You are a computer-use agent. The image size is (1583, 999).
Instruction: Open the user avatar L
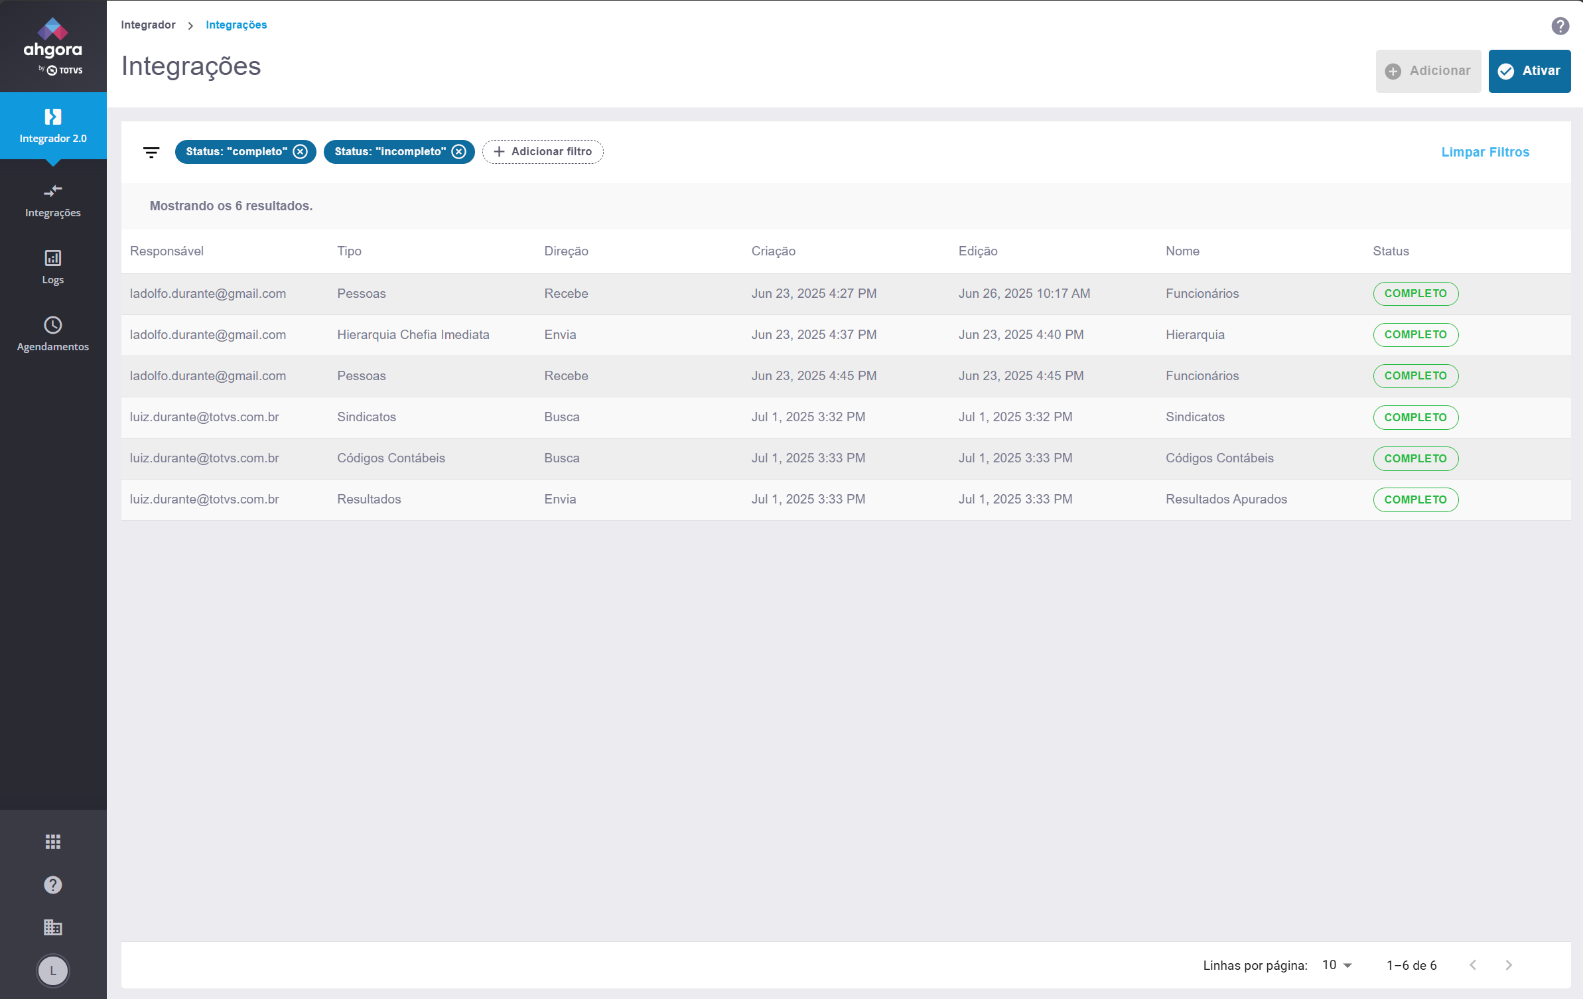tap(53, 970)
